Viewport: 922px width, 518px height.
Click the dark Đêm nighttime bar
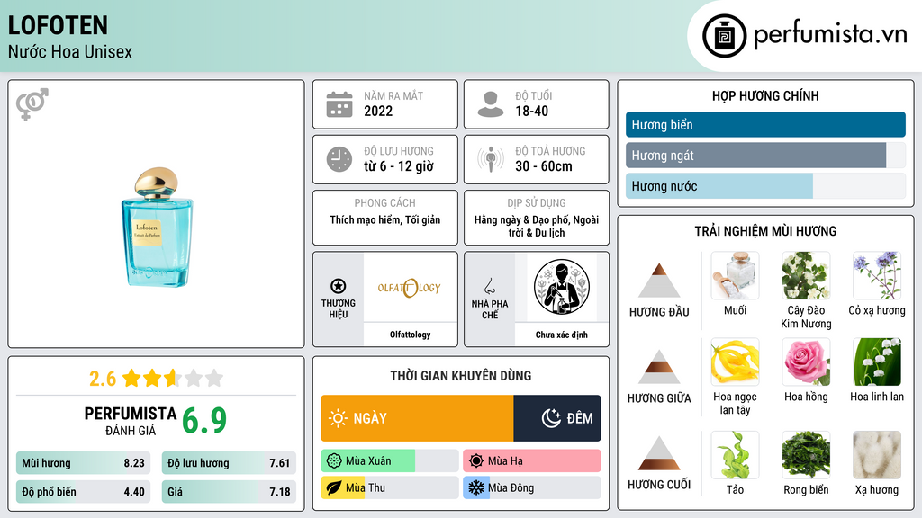557,418
